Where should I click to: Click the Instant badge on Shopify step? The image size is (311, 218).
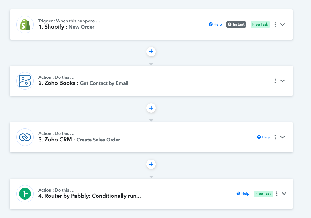236,24
